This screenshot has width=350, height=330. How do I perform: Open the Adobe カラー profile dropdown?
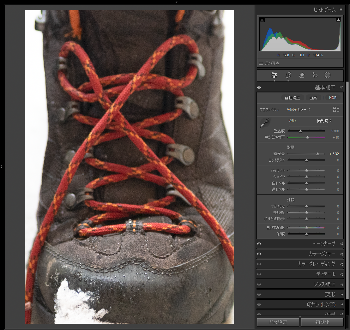click(x=299, y=109)
